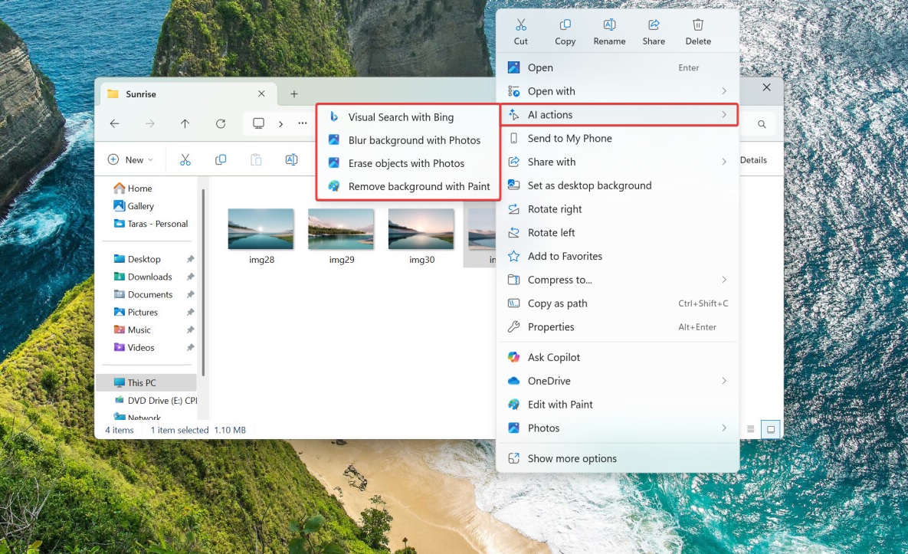Choose Remove background with Paint

pyautogui.click(x=408, y=186)
